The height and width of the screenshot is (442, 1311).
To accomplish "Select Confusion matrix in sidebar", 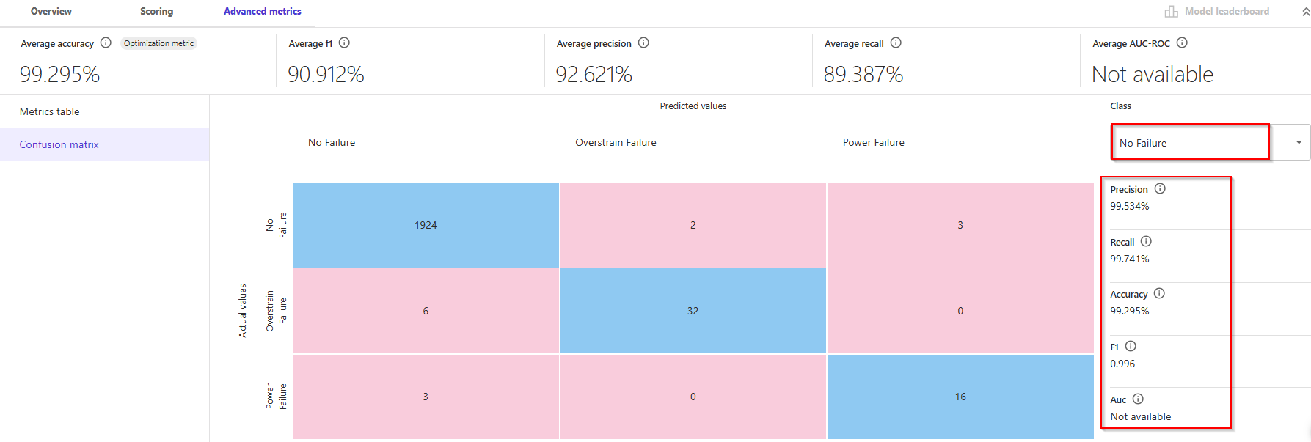I will tap(104, 144).
